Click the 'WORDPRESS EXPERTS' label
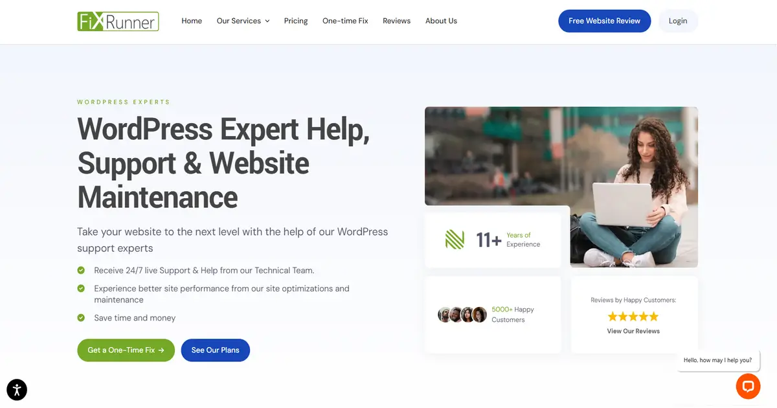 tap(124, 102)
